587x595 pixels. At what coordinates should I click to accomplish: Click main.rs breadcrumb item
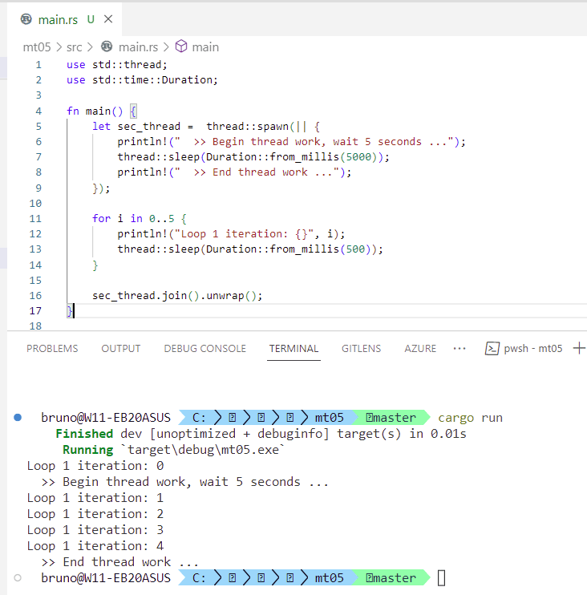(x=138, y=47)
